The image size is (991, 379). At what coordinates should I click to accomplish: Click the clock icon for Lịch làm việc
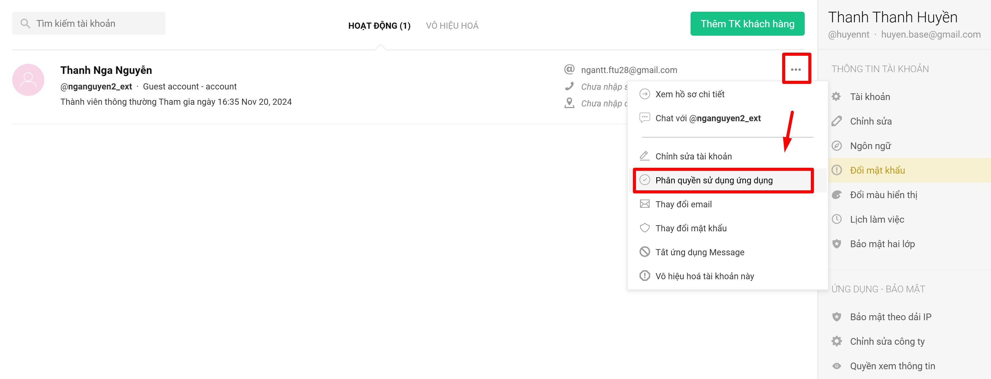[x=836, y=219]
